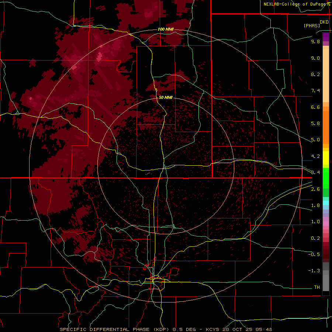The height and width of the screenshot is (332, 332).
Task: Click the 1.0 color scale value
Action: (x=315, y=222)
